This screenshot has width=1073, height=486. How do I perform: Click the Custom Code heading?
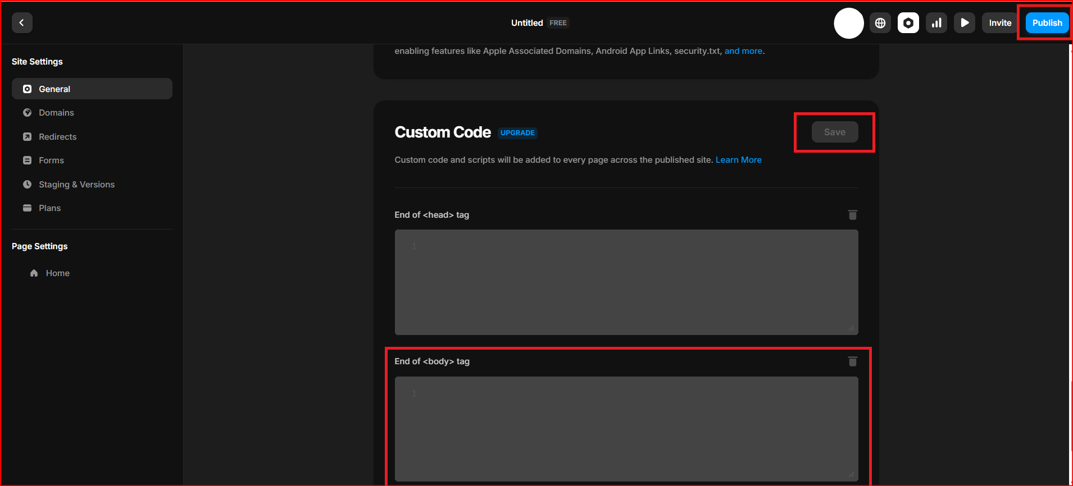tap(443, 132)
